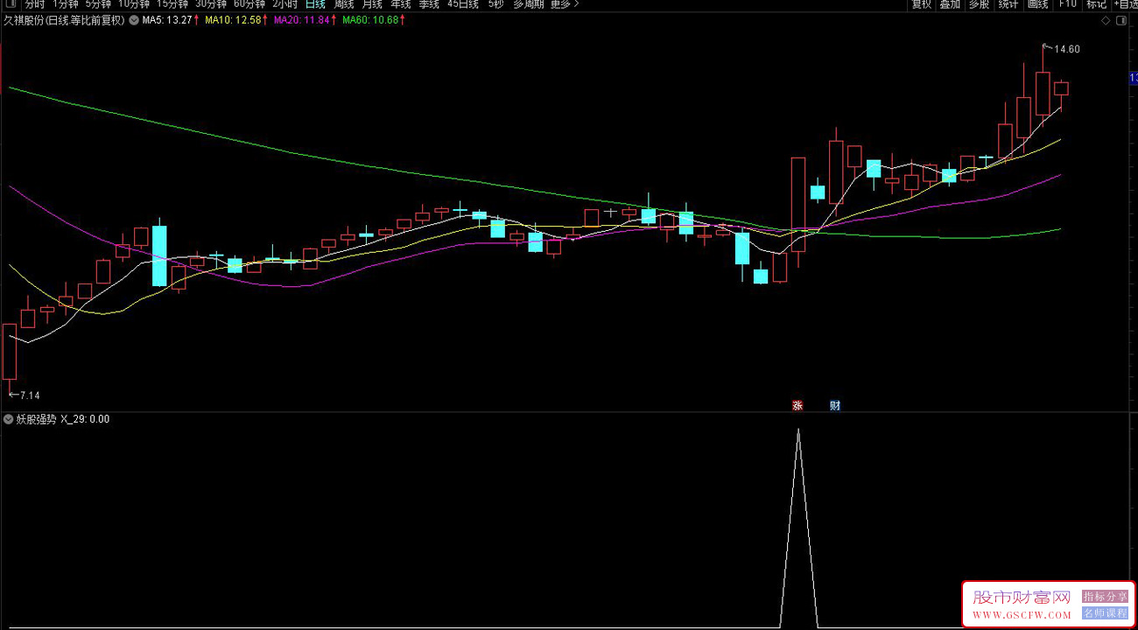Click the 标记 mark button

pos(1096,4)
